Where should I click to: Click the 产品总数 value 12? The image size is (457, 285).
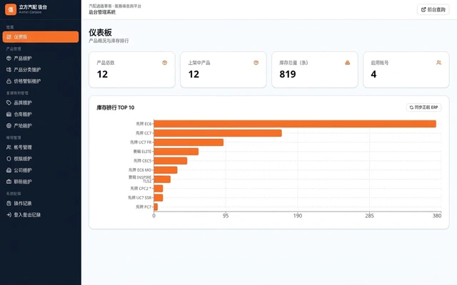pyautogui.click(x=102, y=74)
